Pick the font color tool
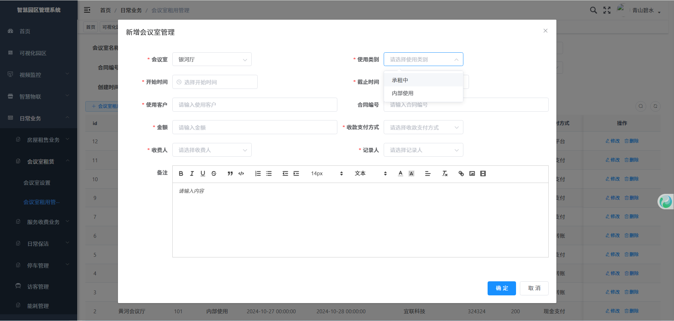The image size is (674, 321). [401, 173]
